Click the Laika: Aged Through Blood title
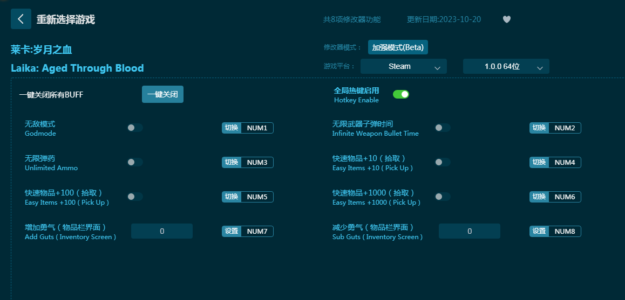This screenshot has width=625, height=300. click(x=77, y=68)
